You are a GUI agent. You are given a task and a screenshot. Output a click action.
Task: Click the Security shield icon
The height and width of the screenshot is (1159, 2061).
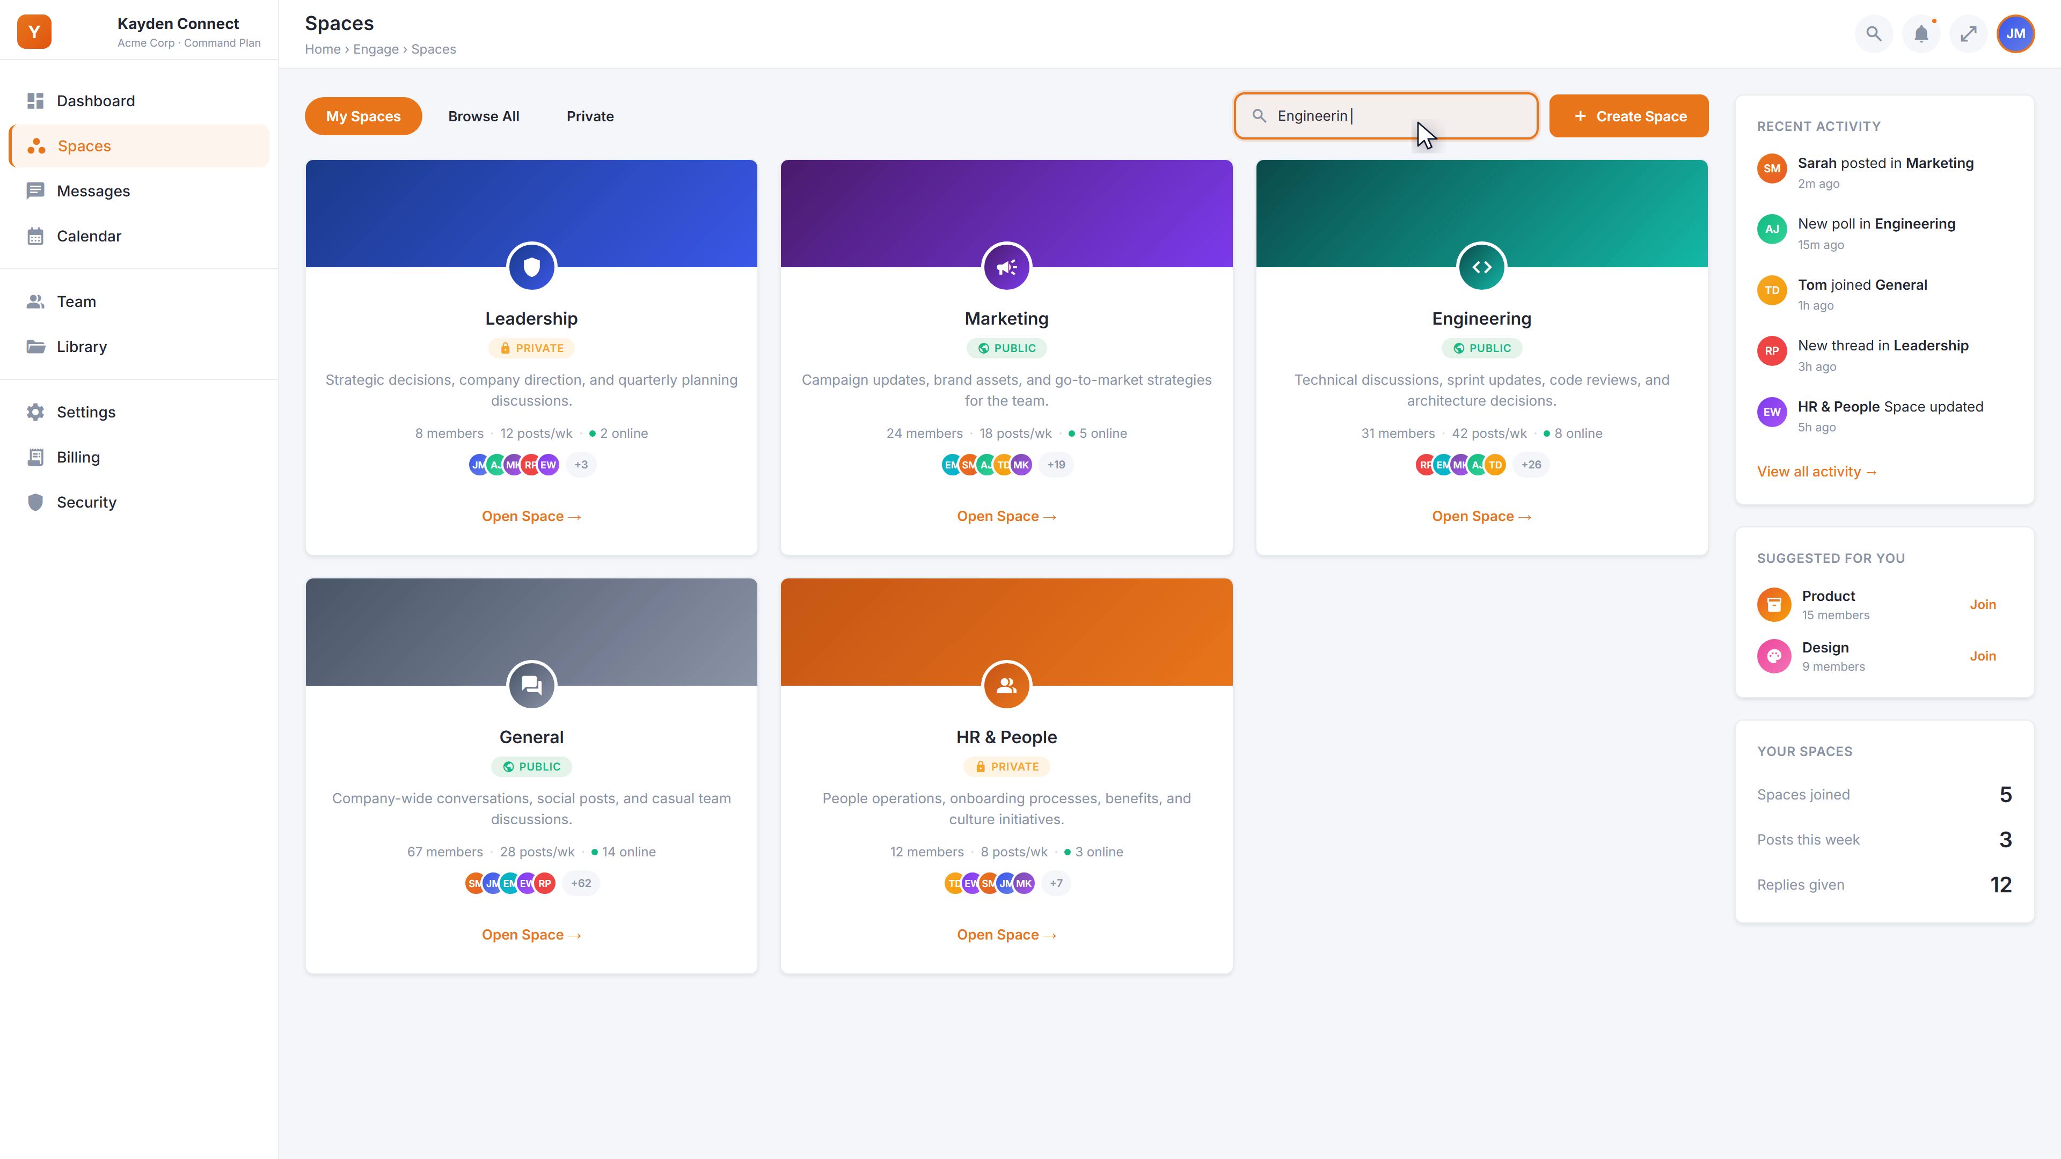click(35, 502)
